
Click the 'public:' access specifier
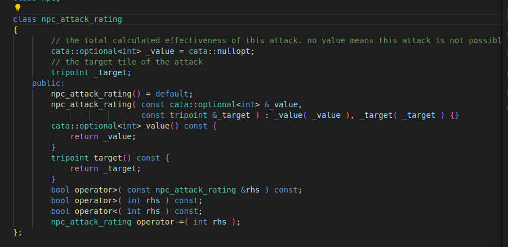48,83
